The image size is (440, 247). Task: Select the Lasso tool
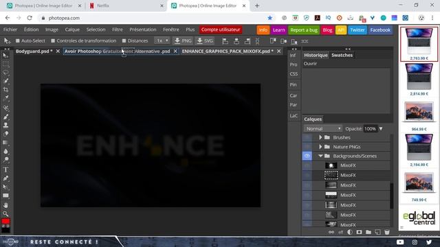pyautogui.click(x=5, y=73)
